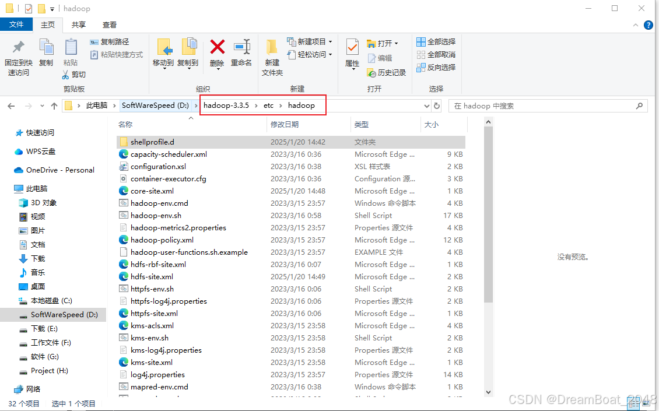The width and height of the screenshot is (659, 411).
Task: Click the 剪切 (Cut) scissors icon
Action: pos(66,75)
